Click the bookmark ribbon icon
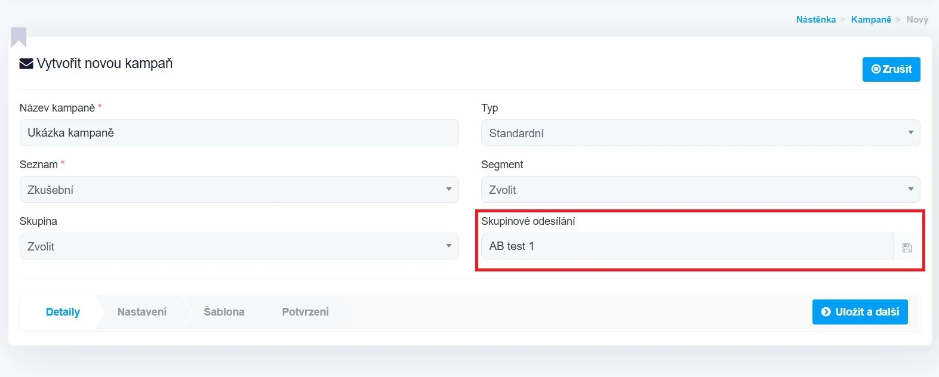The width and height of the screenshot is (939, 377). pos(19,37)
